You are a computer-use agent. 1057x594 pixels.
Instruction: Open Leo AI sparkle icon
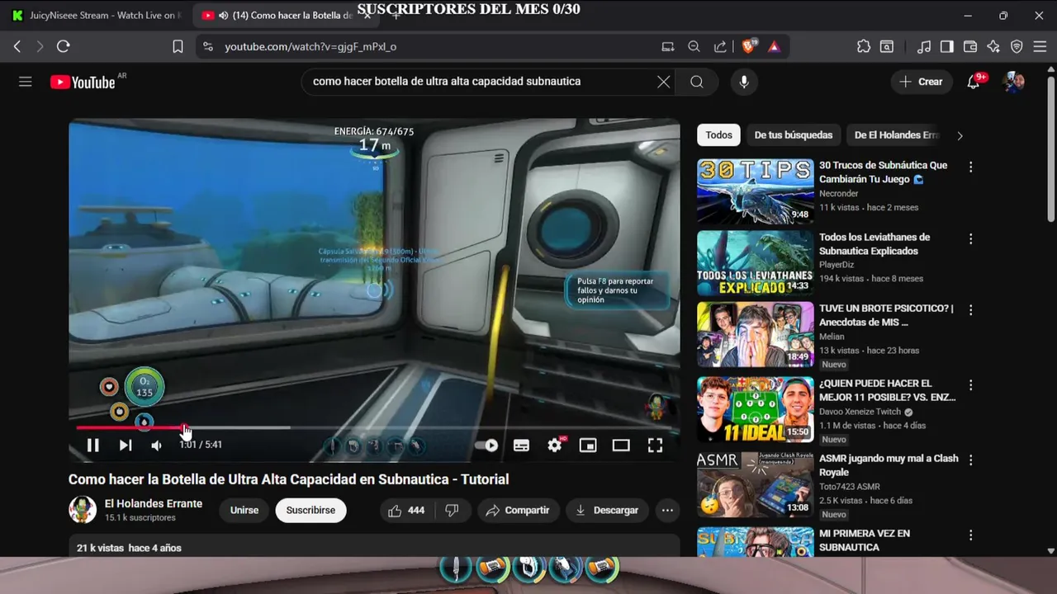tap(993, 47)
